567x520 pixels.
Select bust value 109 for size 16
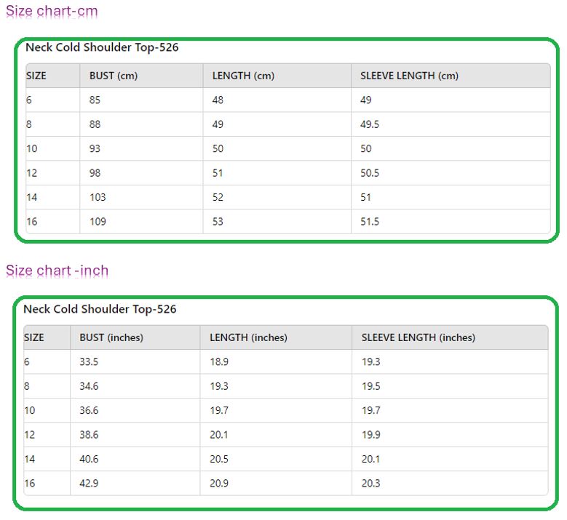[98, 222]
